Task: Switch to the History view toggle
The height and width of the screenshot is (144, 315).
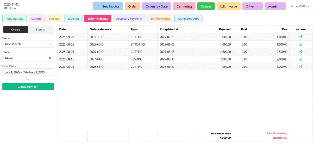Action: coord(41,30)
